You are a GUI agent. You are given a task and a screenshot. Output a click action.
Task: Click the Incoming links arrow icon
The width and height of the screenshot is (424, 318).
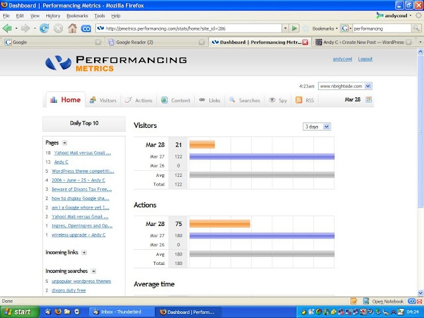84,252
